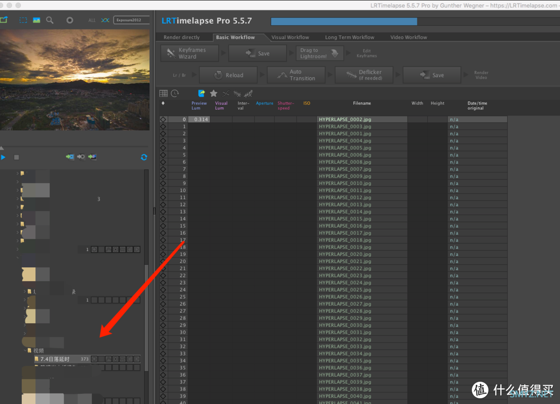The width and height of the screenshot is (560, 404).
Task: Click the gray ring icon above preview
Action: (x=69, y=20)
